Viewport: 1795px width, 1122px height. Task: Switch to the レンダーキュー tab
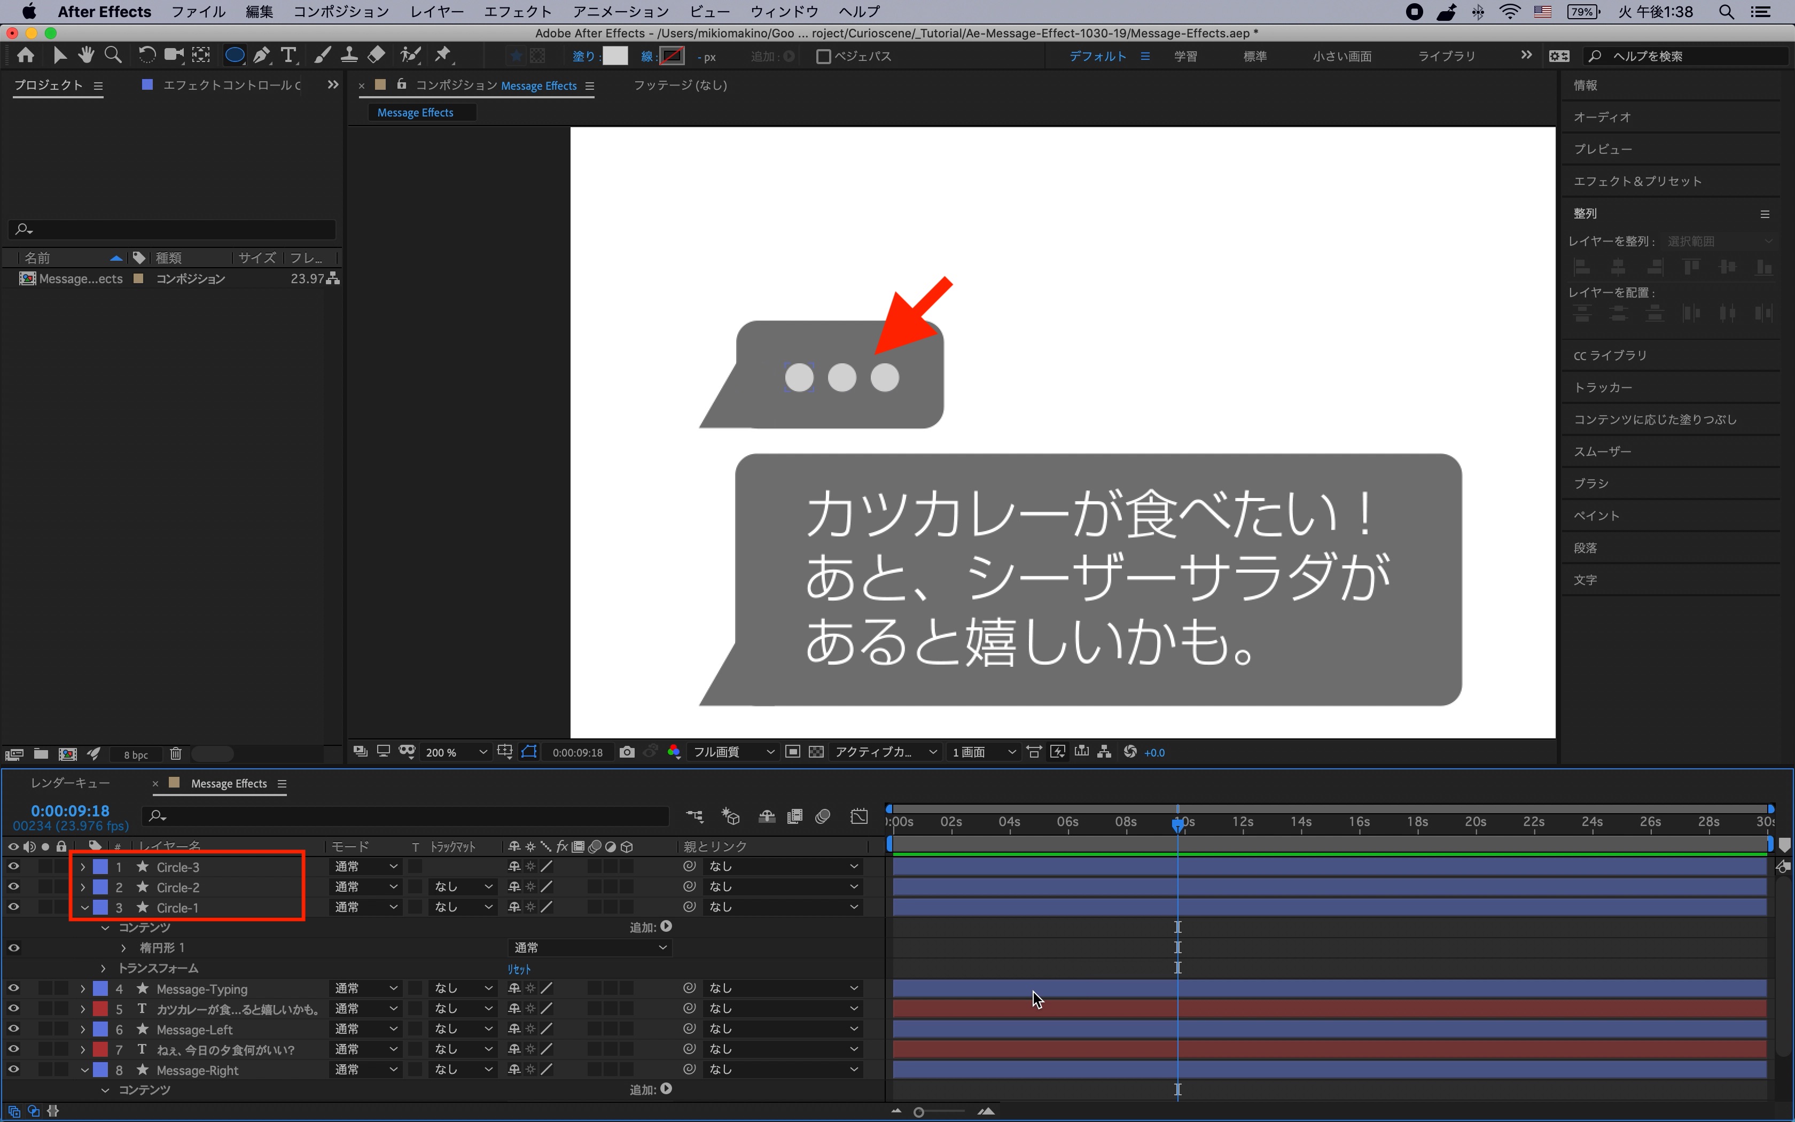pyautogui.click(x=71, y=783)
